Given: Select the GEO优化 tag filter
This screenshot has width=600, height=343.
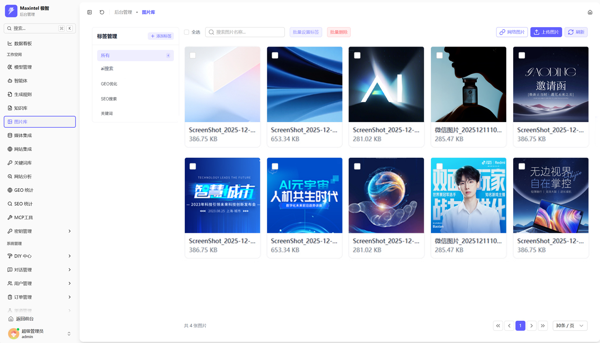Looking at the screenshot, I should tap(109, 84).
